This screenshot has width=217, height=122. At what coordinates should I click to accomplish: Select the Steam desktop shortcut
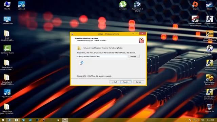(210, 5)
